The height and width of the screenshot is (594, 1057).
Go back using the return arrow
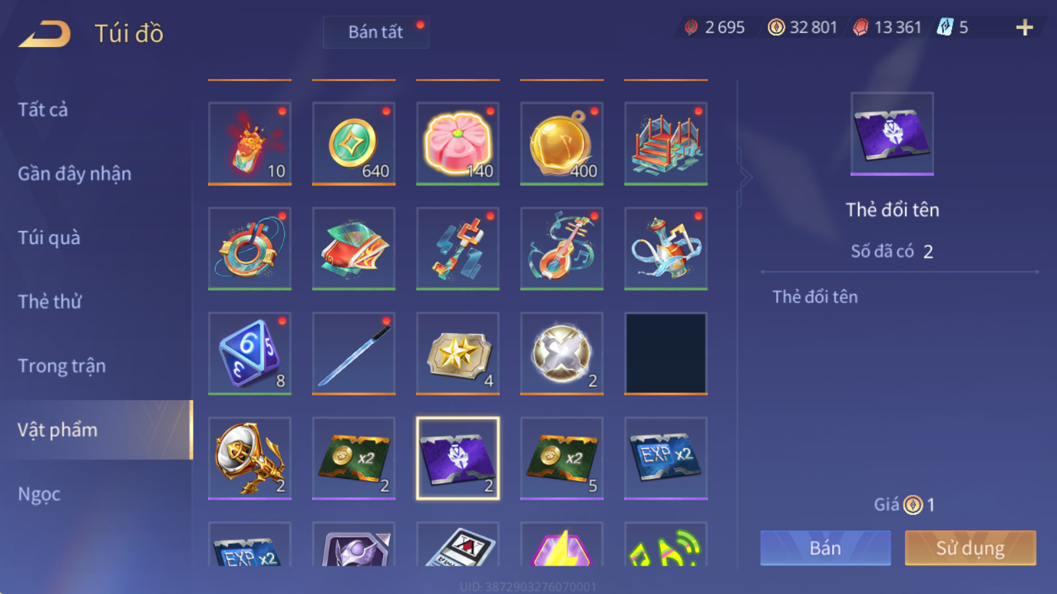(x=44, y=34)
